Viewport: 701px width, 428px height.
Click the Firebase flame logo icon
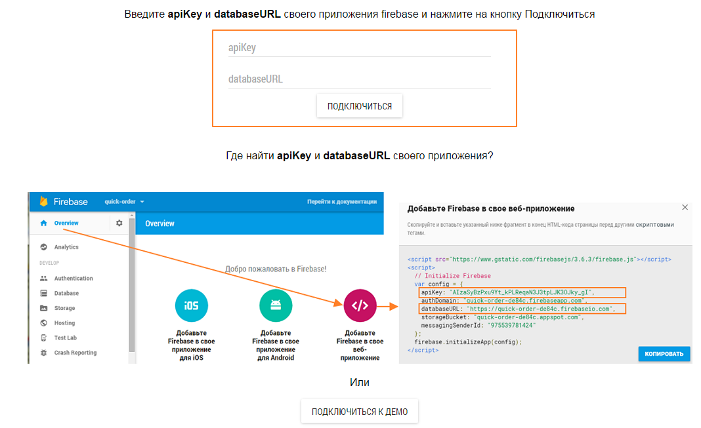[x=44, y=201]
